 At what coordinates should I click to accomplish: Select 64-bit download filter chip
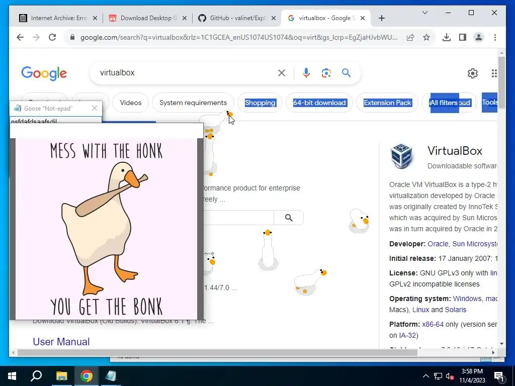[x=319, y=103]
